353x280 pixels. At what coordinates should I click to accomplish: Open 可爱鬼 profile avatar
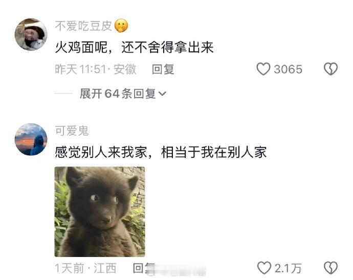click(x=31, y=139)
